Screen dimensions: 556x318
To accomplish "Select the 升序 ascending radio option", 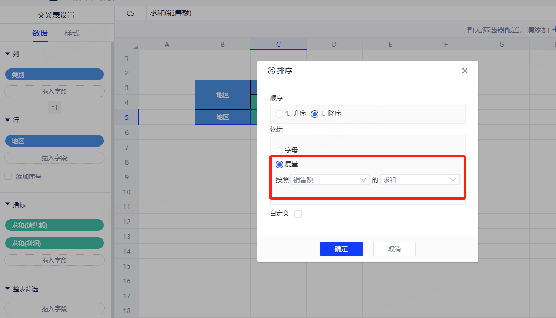I will pyautogui.click(x=280, y=114).
